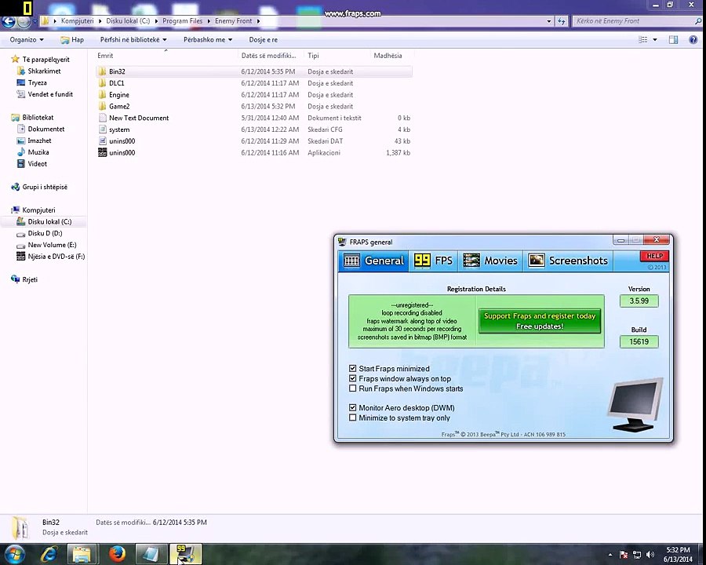Select Tryeza in the navigation pane
The image size is (706, 565).
click(37, 82)
